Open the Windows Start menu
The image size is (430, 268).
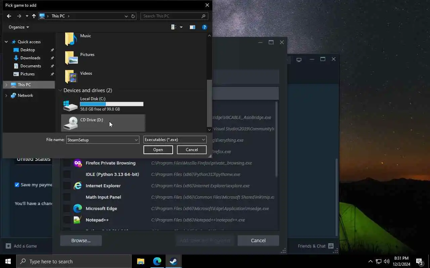[x=8, y=261]
